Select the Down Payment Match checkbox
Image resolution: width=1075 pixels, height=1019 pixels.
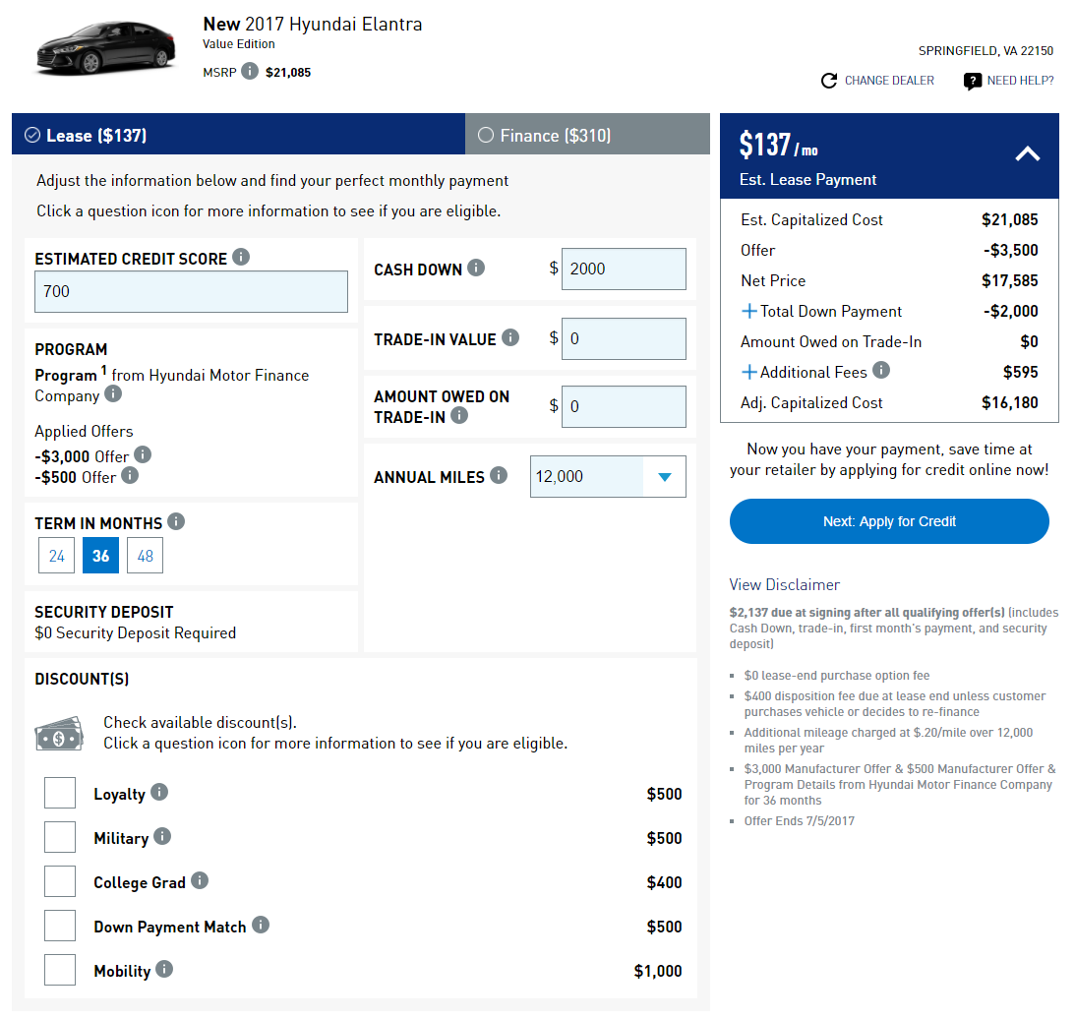pos(60,926)
